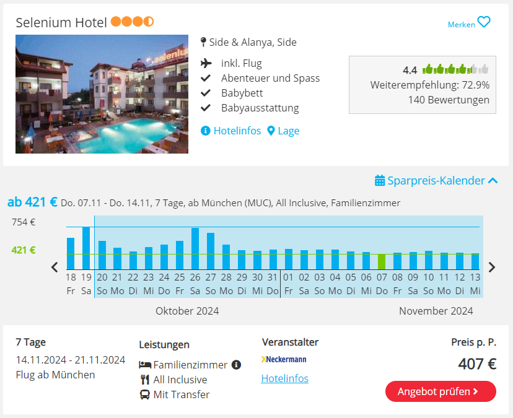
Task: Click the Hotelinfos info circle icon
Action: (x=205, y=131)
